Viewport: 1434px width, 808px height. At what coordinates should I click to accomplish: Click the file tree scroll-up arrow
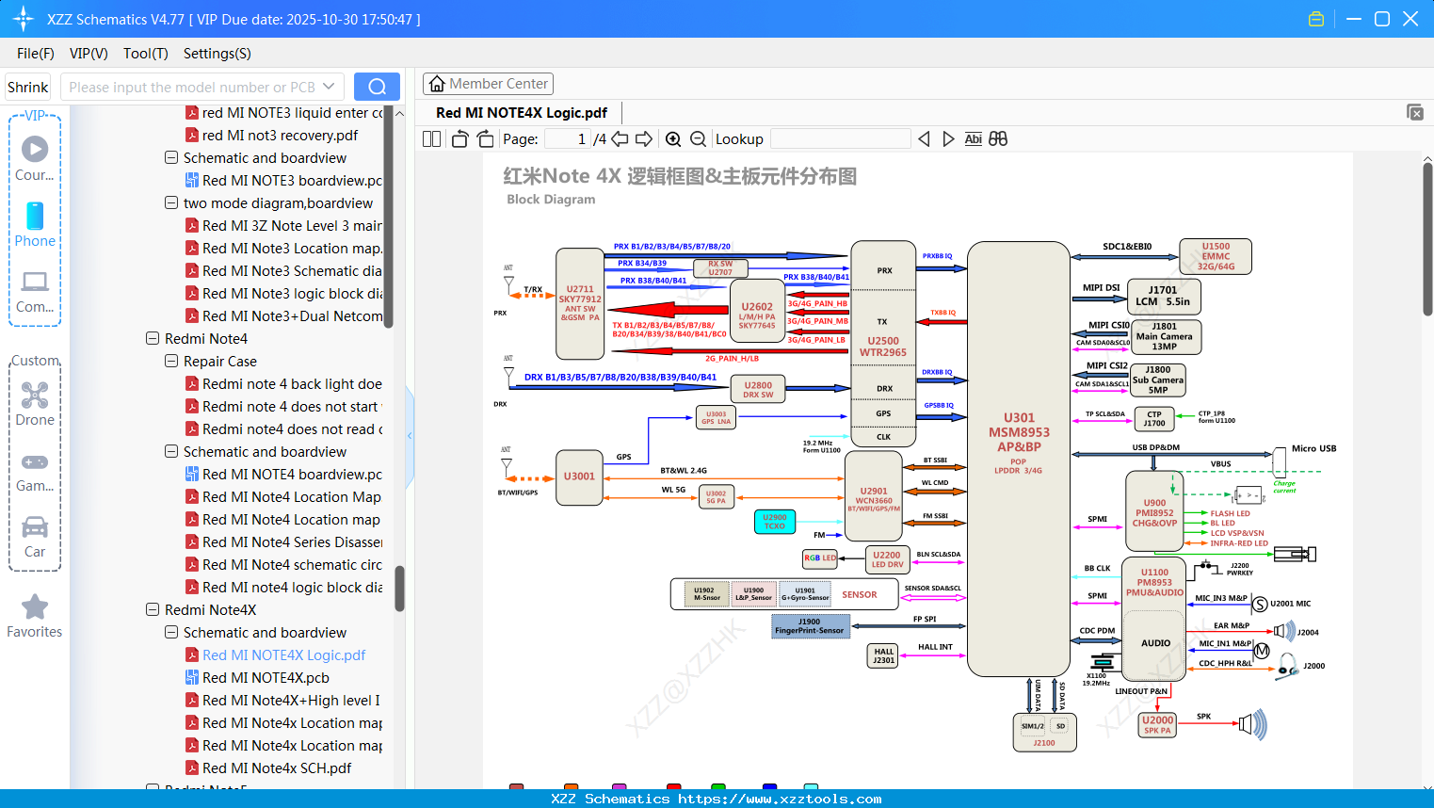(x=399, y=113)
